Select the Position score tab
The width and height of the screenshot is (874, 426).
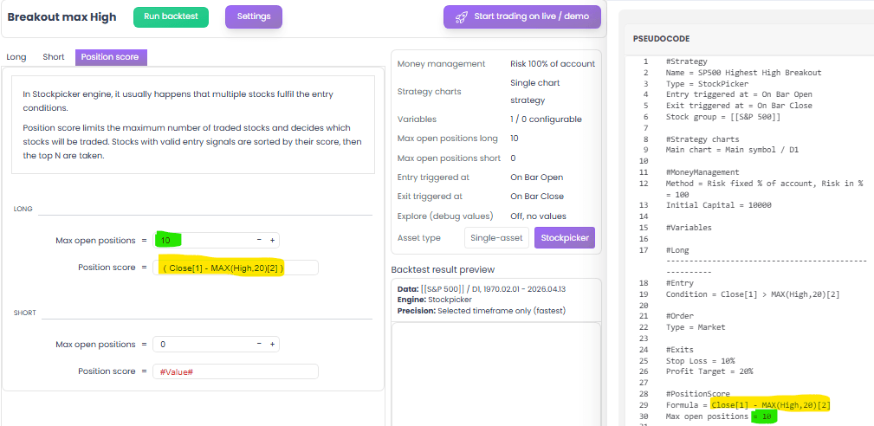[111, 57]
